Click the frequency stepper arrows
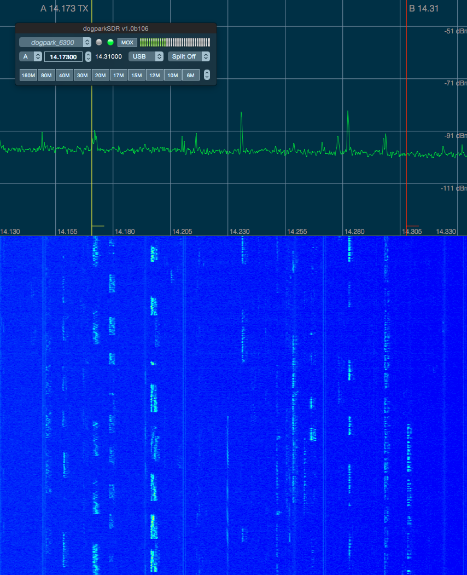 tap(88, 56)
